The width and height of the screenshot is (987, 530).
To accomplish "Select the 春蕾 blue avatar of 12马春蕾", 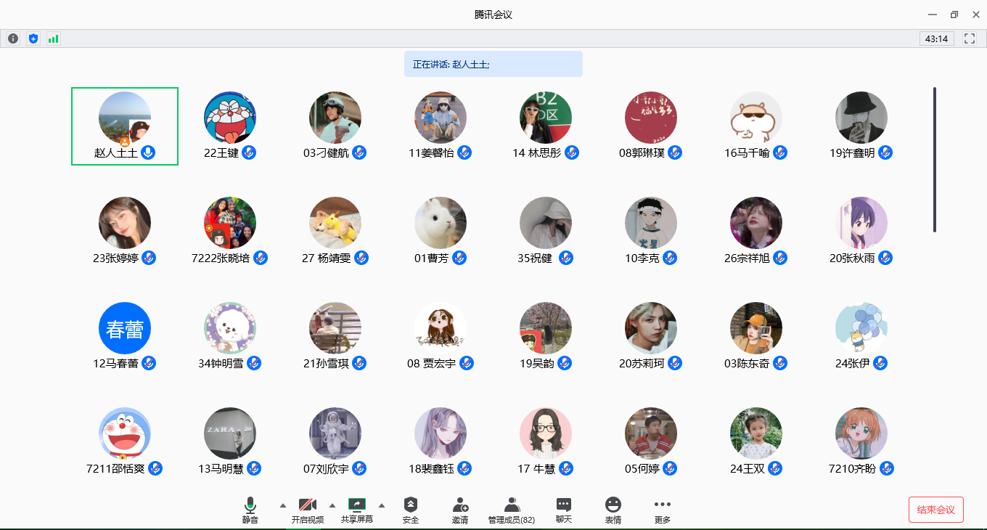I will tap(125, 328).
